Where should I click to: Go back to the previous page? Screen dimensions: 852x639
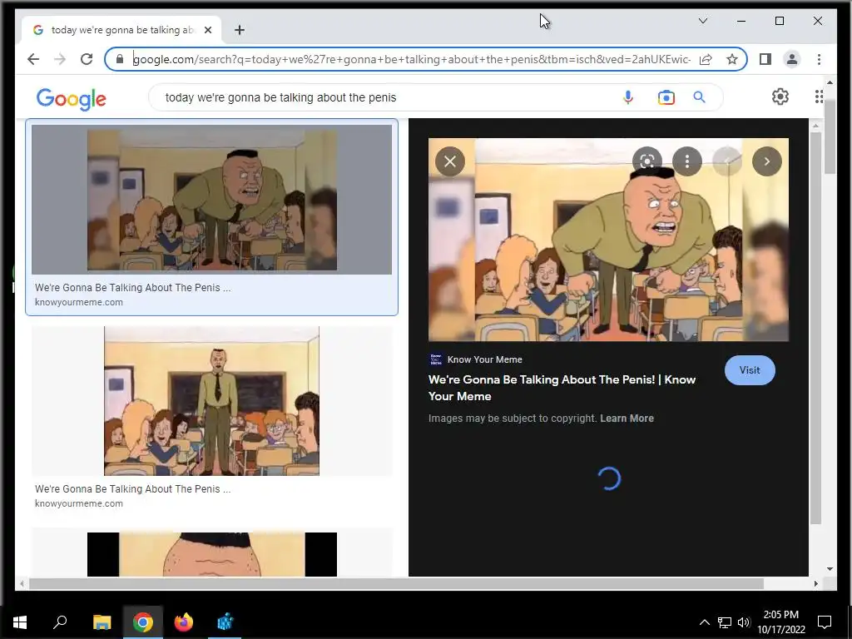tap(33, 59)
